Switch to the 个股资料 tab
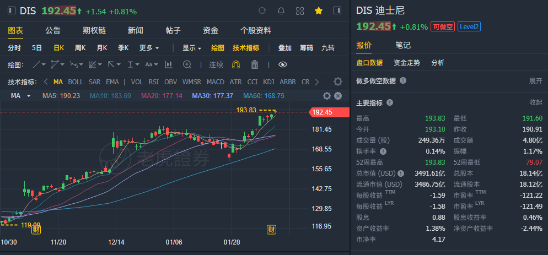The width and height of the screenshot is (548, 255). tap(256, 30)
